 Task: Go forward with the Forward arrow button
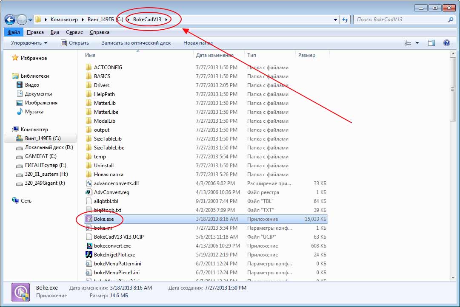(x=22, y=20)
